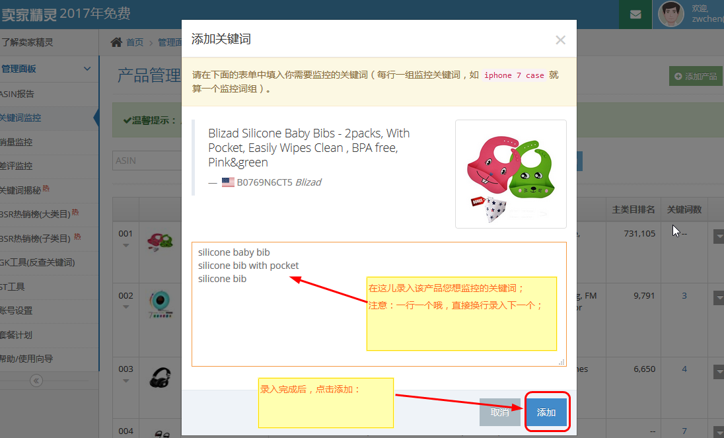Click the home icon in breadcrumb
The height and width of the screenshot is (438, 724).
(116, 42)
